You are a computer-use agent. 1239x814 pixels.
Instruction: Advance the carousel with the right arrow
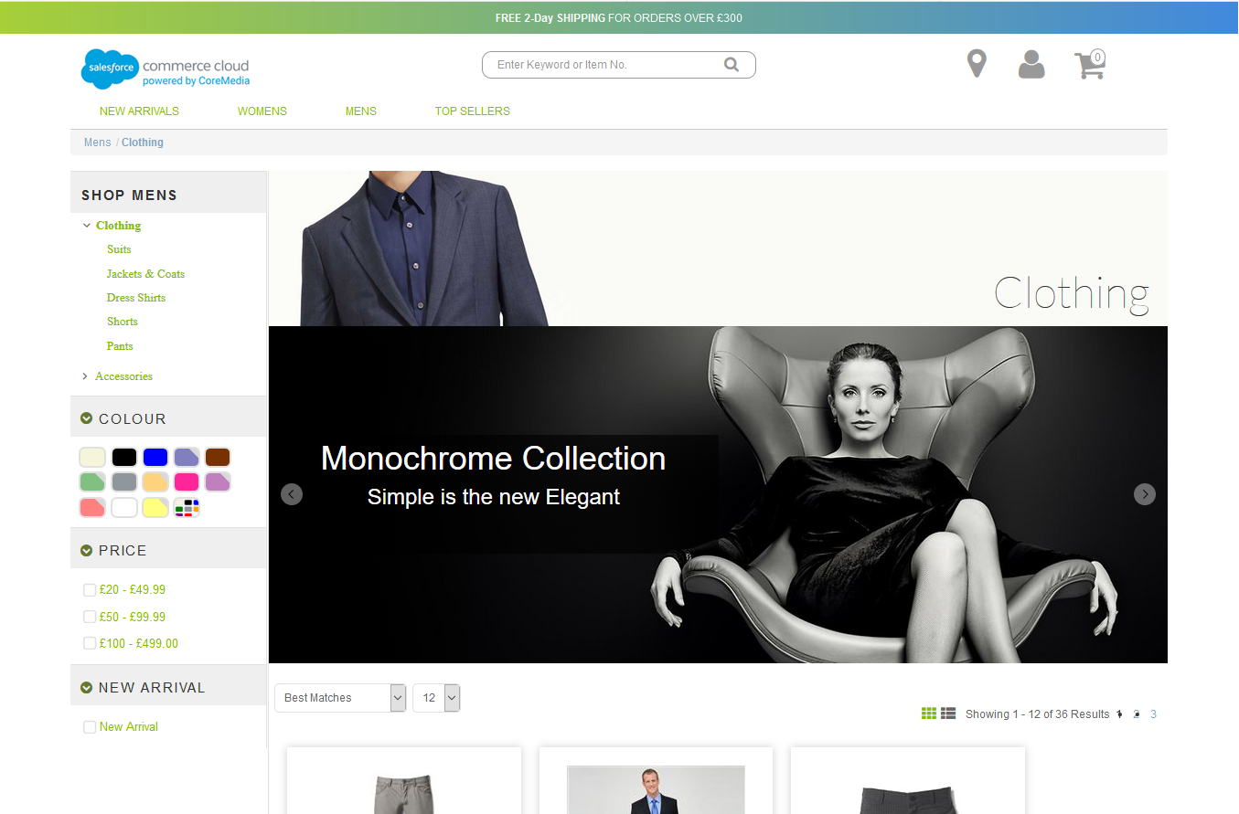pos(1144,494)
